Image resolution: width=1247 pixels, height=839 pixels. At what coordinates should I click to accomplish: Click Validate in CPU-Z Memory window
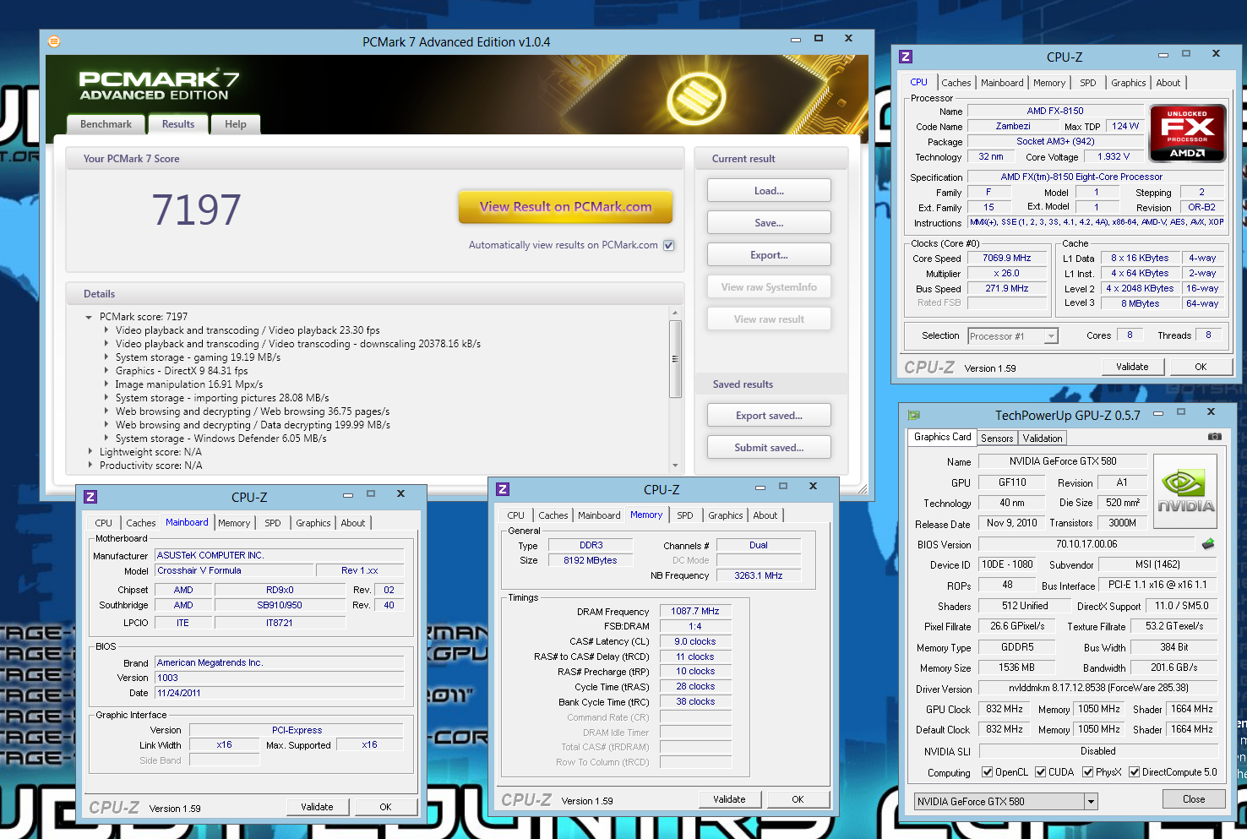(x=729, y=799)
